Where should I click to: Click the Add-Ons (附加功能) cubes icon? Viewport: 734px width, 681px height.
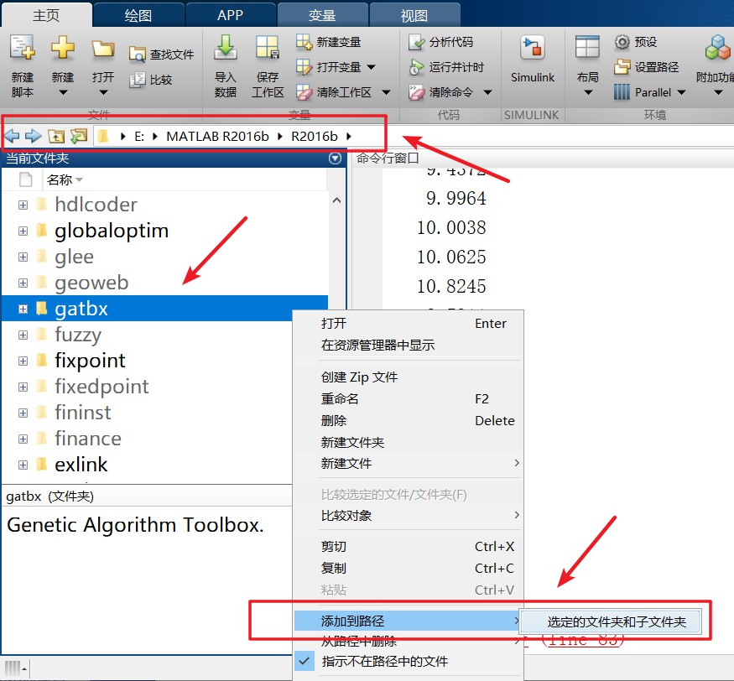716,48
